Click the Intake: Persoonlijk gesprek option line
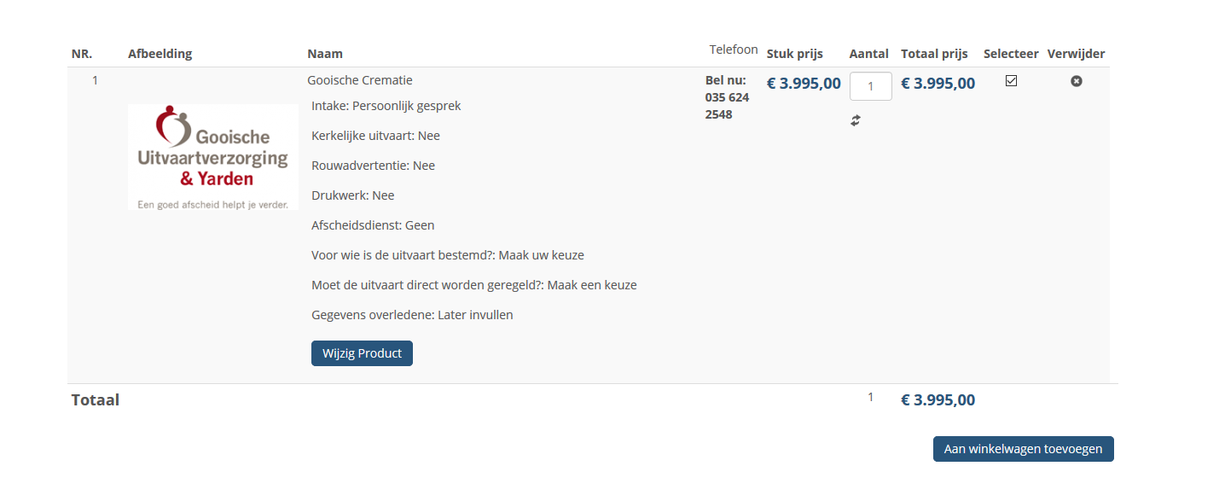The height and width of the screenshot is (501, 1225). [x=386, y=106]
